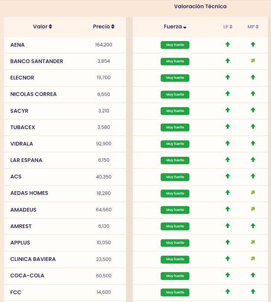
Task: Click FCC medium-term up arrow icon
Action: (253, 292)
